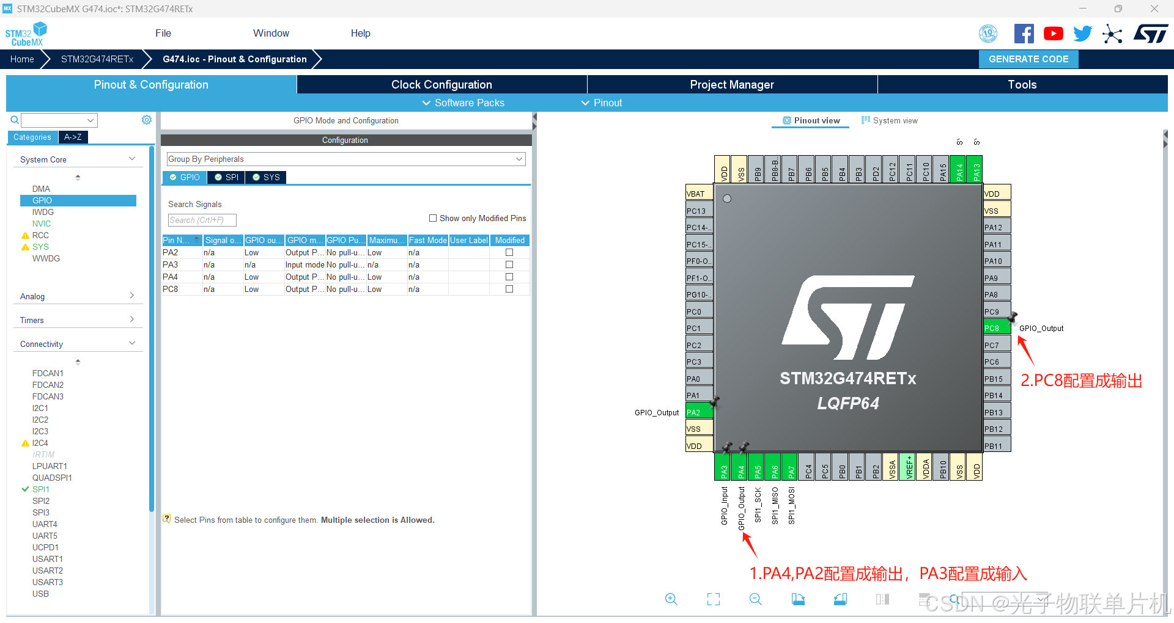
Task: Click the STM32CubeMX logo
Action: 26,34
